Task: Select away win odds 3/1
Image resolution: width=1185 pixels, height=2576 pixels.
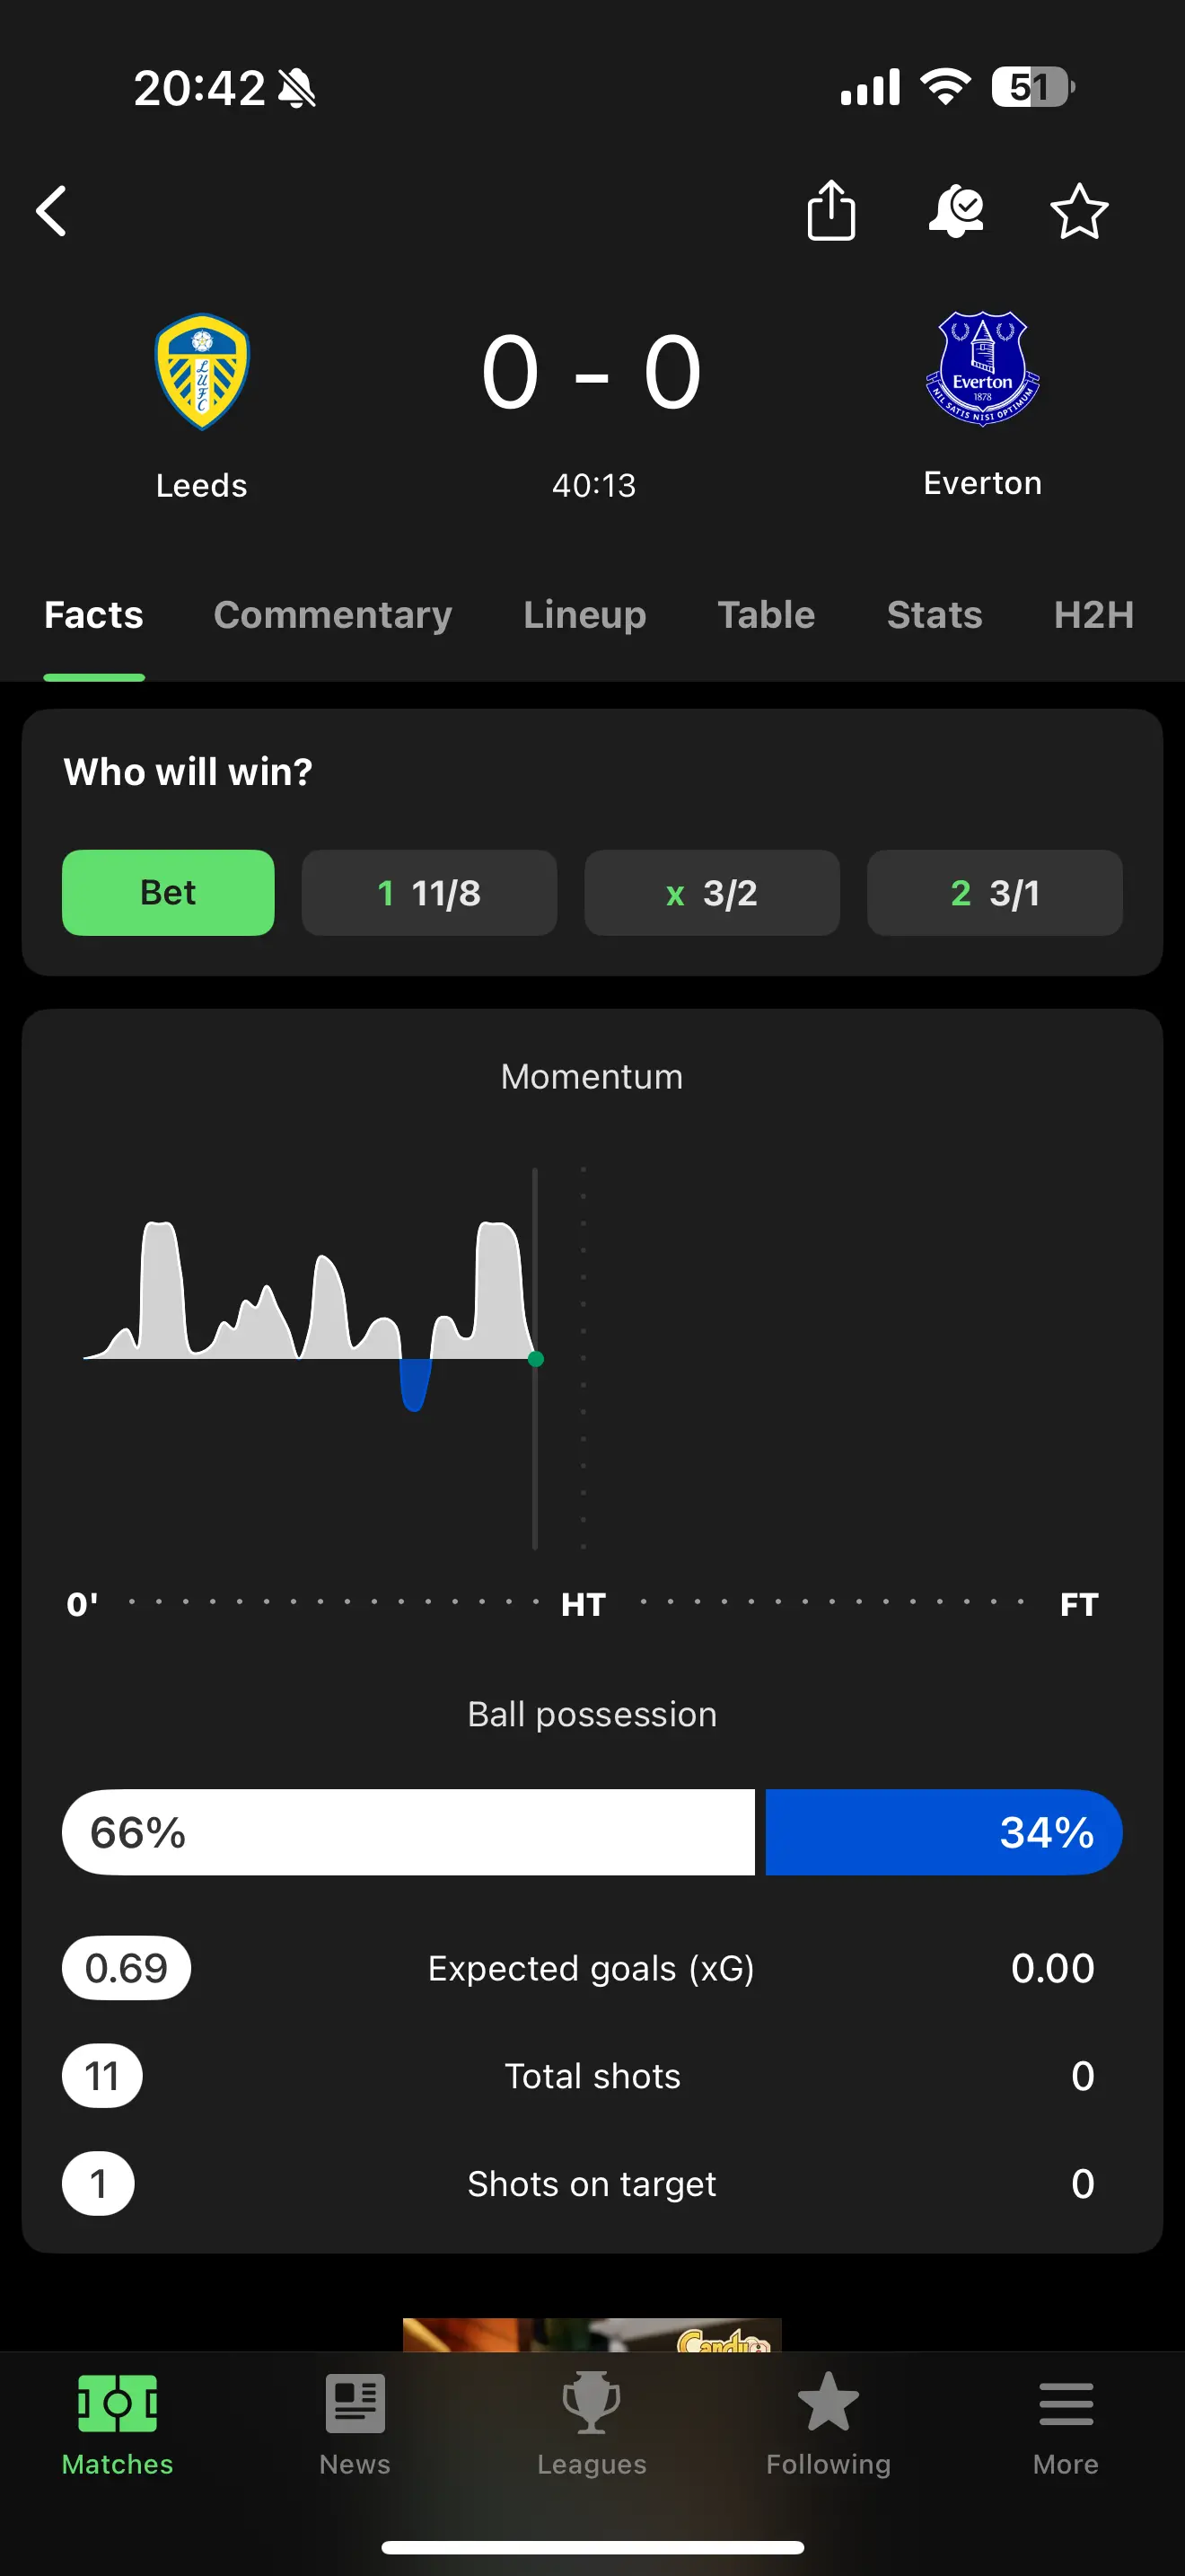Action: pyautogui.click(x=994, y=892)
